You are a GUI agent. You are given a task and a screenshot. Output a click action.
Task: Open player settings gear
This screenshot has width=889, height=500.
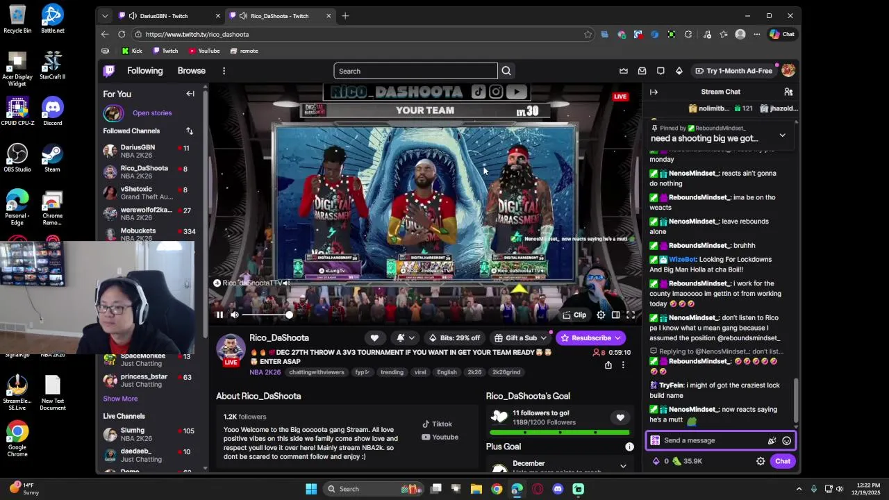pyautogui.click(x=601, y=315)
